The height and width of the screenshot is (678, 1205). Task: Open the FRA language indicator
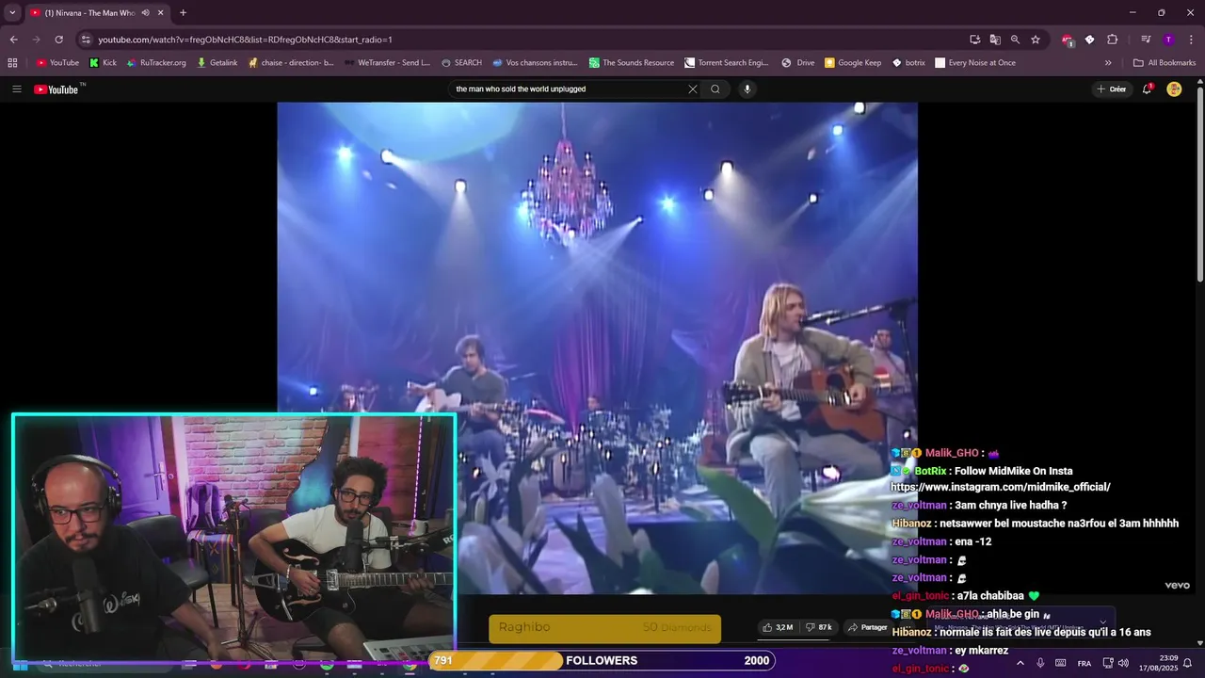click(x=1084, y=663)
